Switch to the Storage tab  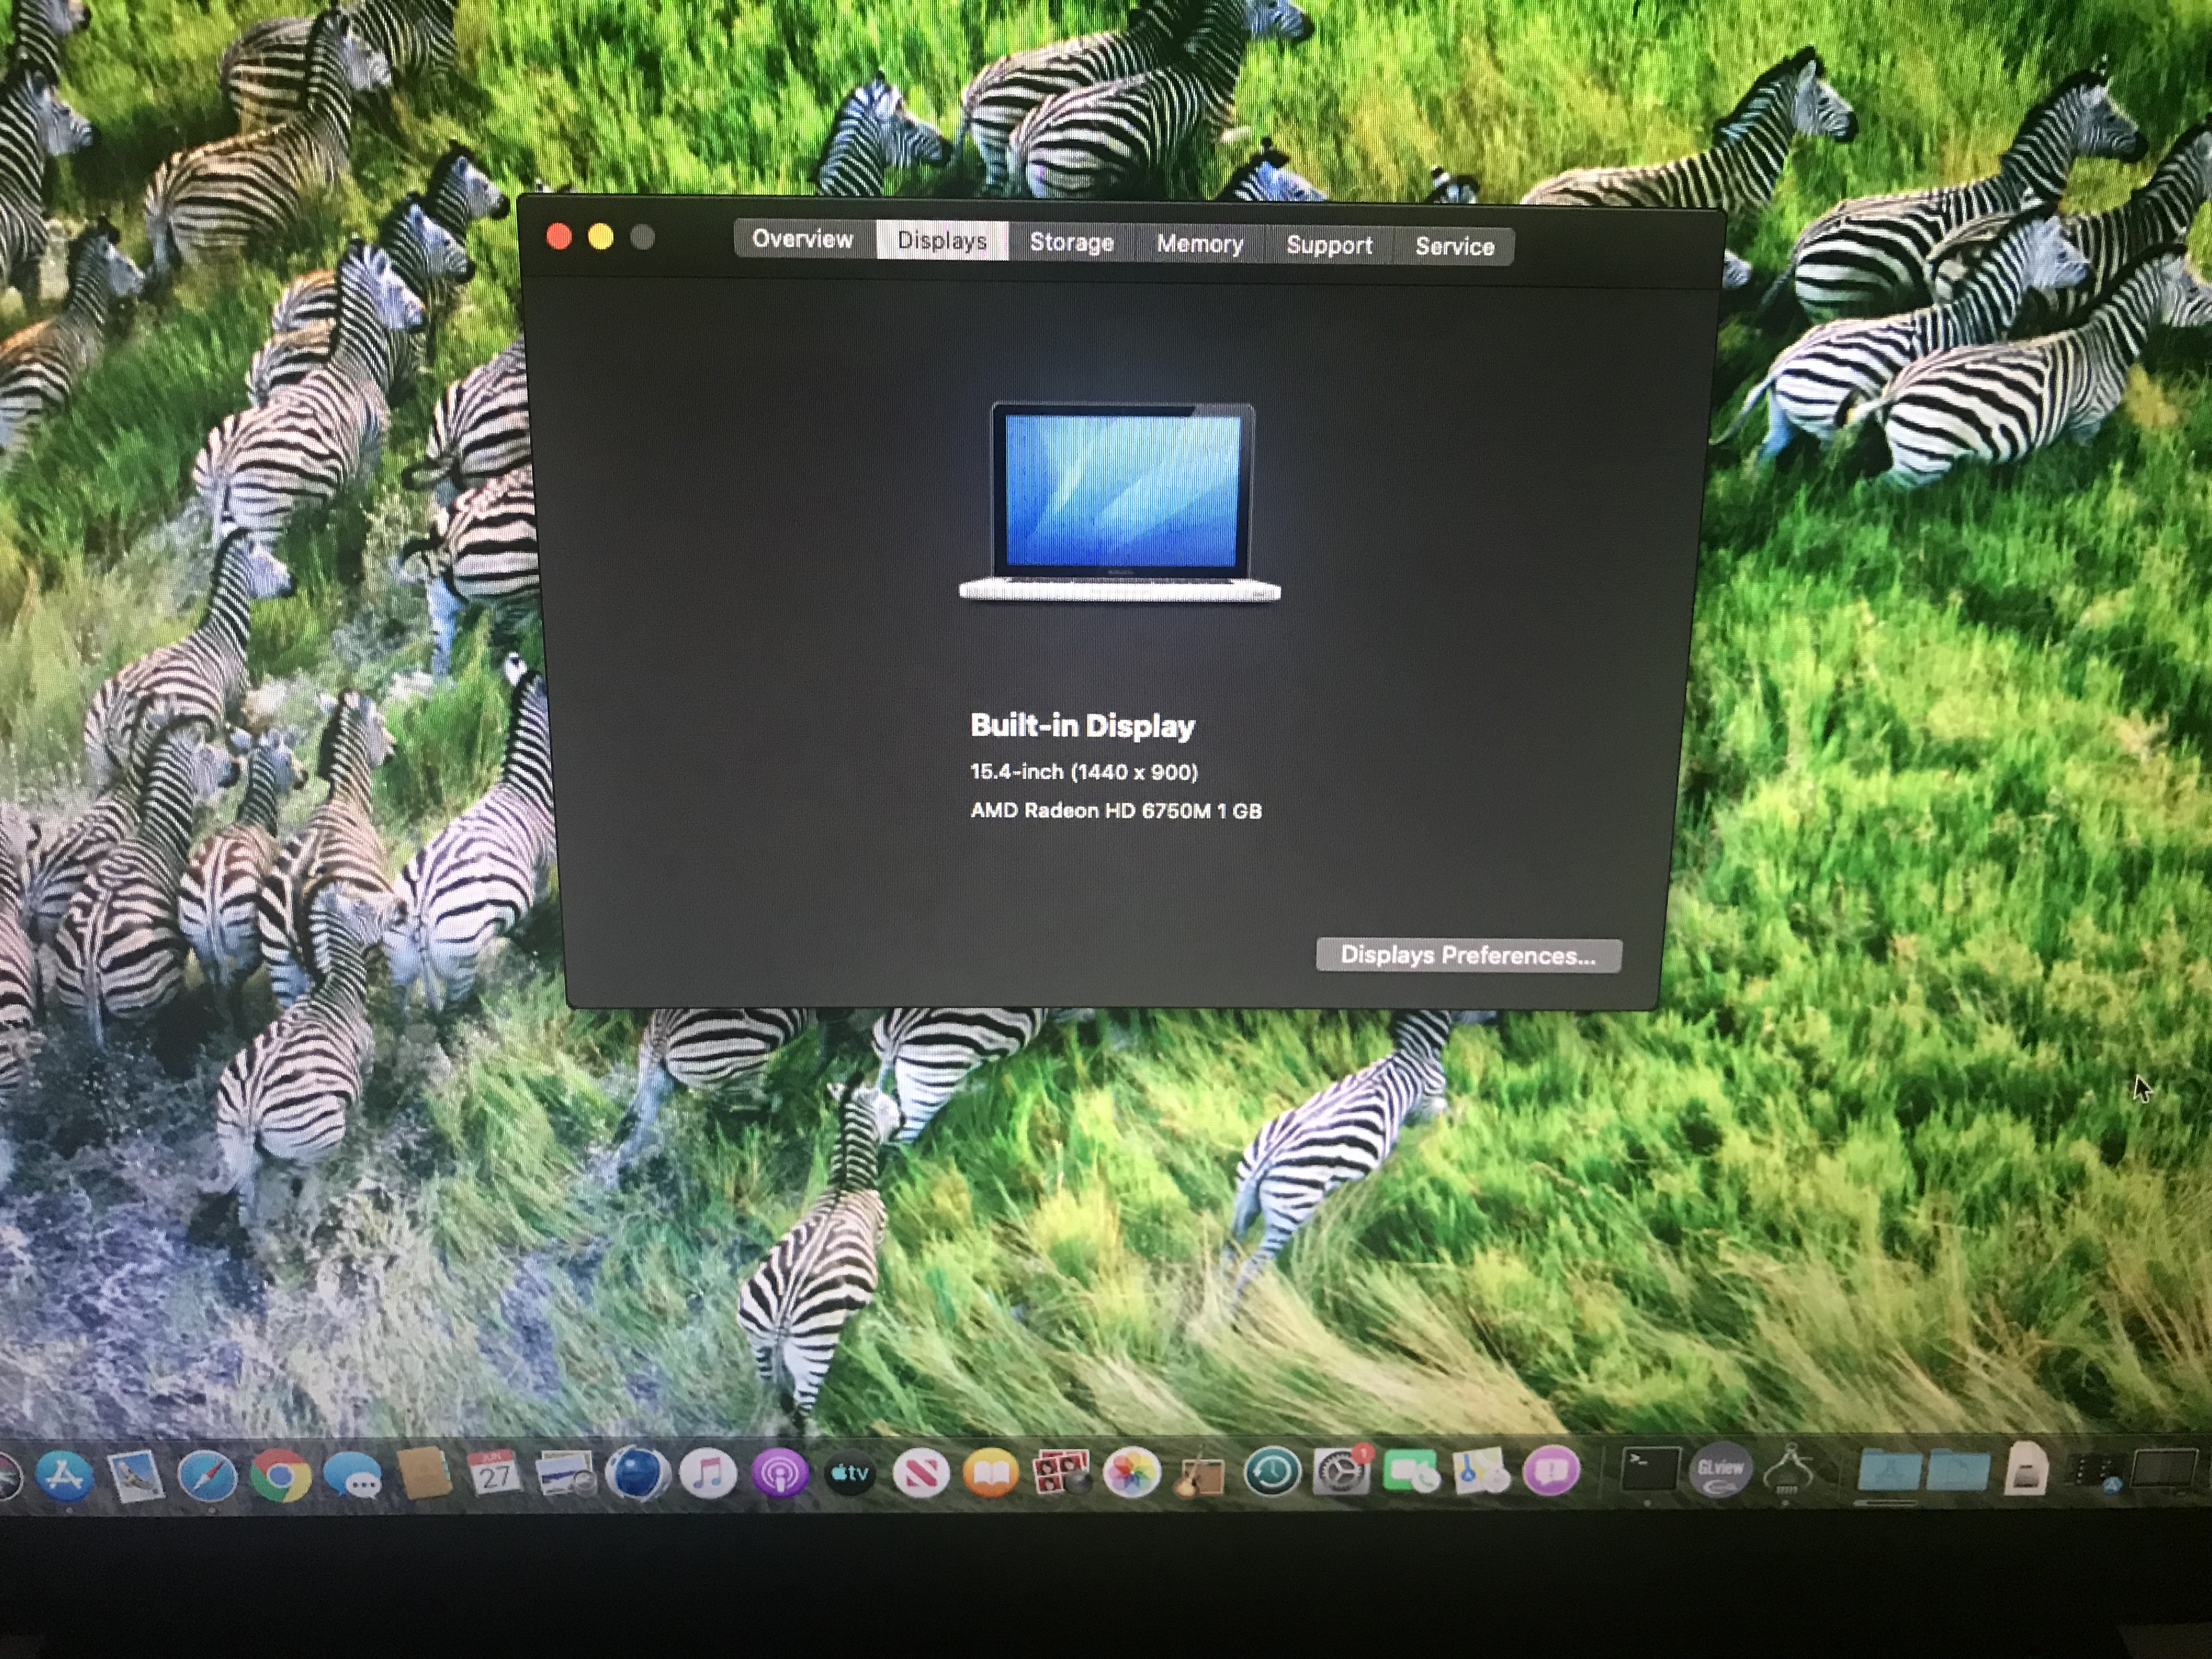(1071, 243)
